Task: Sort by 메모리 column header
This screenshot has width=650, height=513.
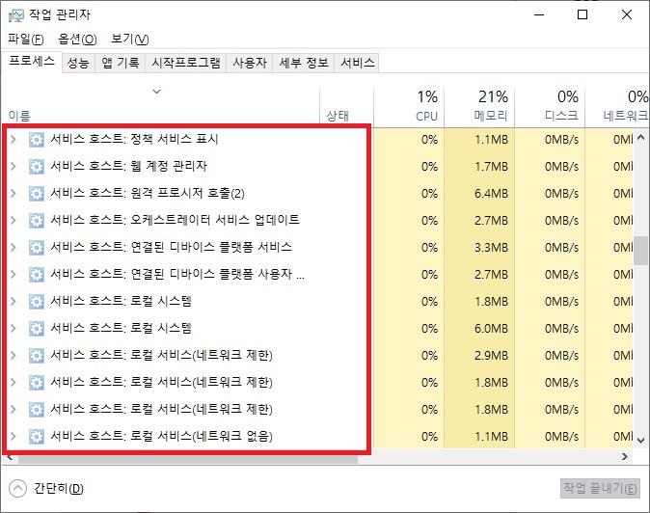Action: [479, 106]
